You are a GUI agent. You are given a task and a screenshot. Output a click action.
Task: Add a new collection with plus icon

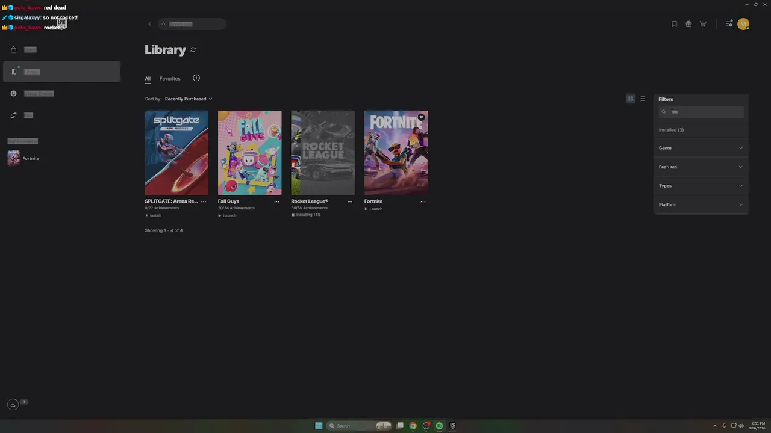[x=196, y=78]
